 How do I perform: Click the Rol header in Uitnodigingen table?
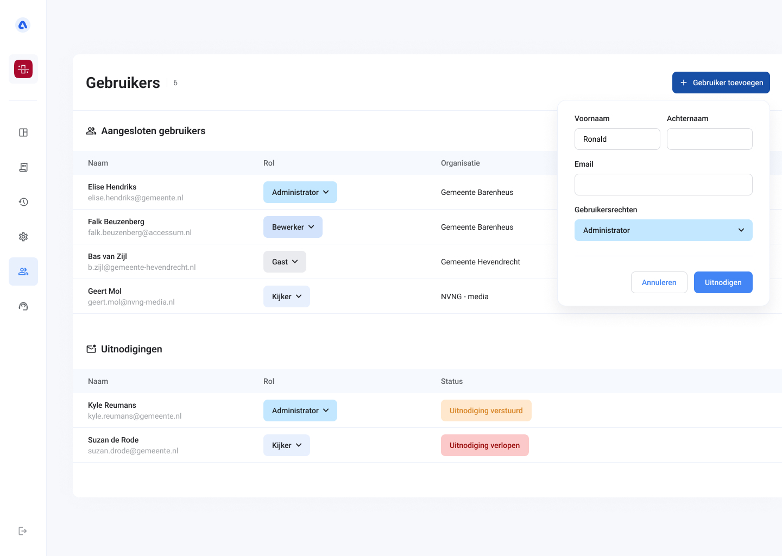269,381
